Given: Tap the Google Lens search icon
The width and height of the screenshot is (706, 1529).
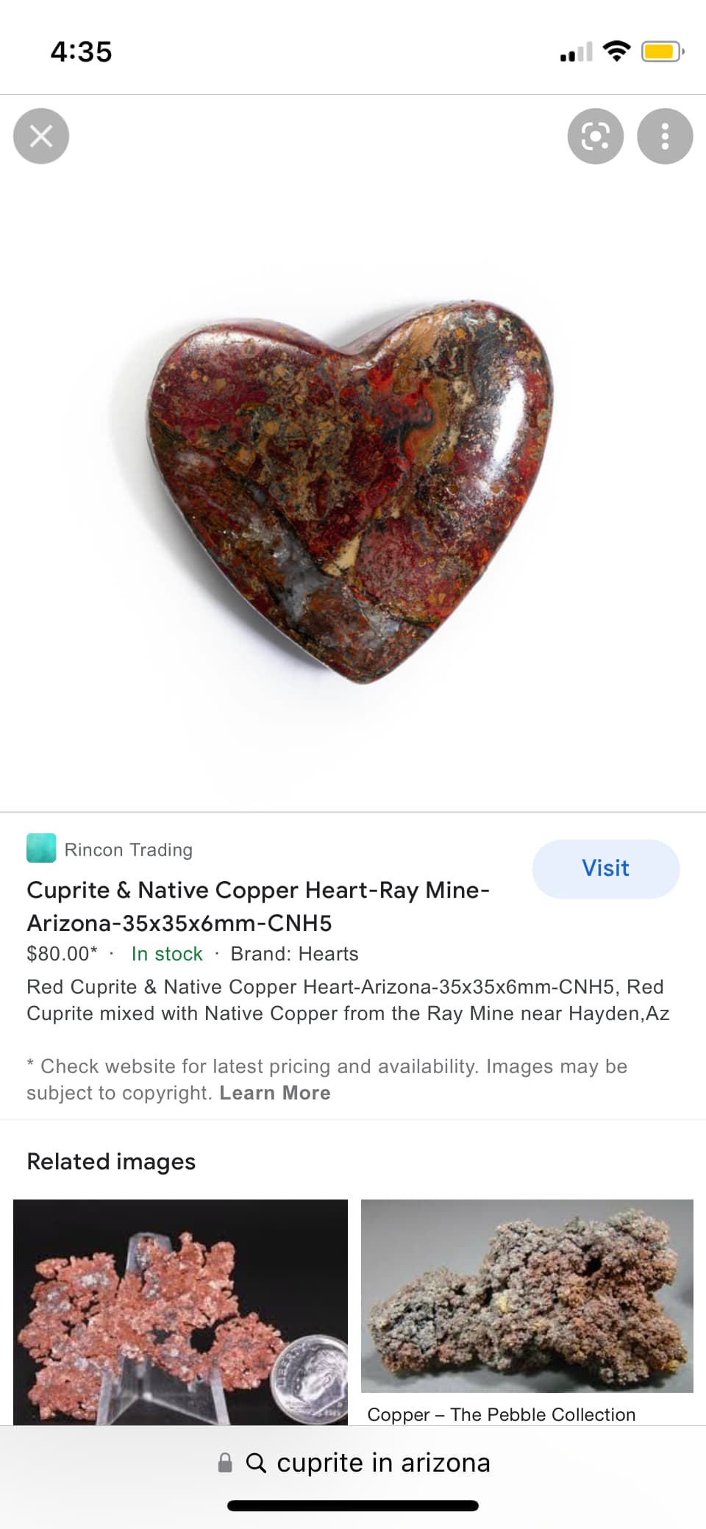Looking at the screenshot, I should (x=596, y=136).
